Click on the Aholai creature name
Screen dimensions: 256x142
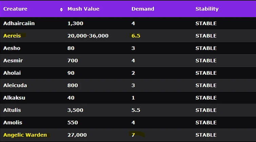pyautogui.click(x=12, y=73)
